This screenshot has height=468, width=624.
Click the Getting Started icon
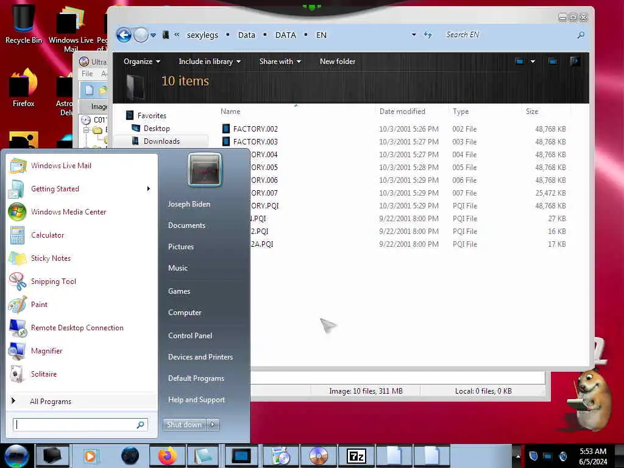[x=16, y=189]
